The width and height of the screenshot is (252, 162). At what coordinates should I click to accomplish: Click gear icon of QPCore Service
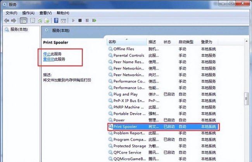pyautogui.click(x=110, y=152)
